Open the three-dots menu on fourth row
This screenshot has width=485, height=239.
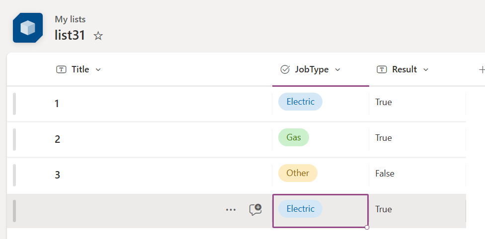pos(231,210)
